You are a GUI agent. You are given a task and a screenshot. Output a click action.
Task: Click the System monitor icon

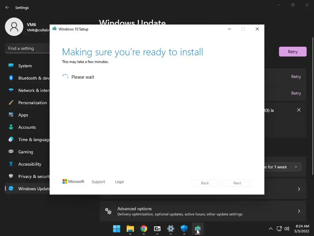click(11, 66)
